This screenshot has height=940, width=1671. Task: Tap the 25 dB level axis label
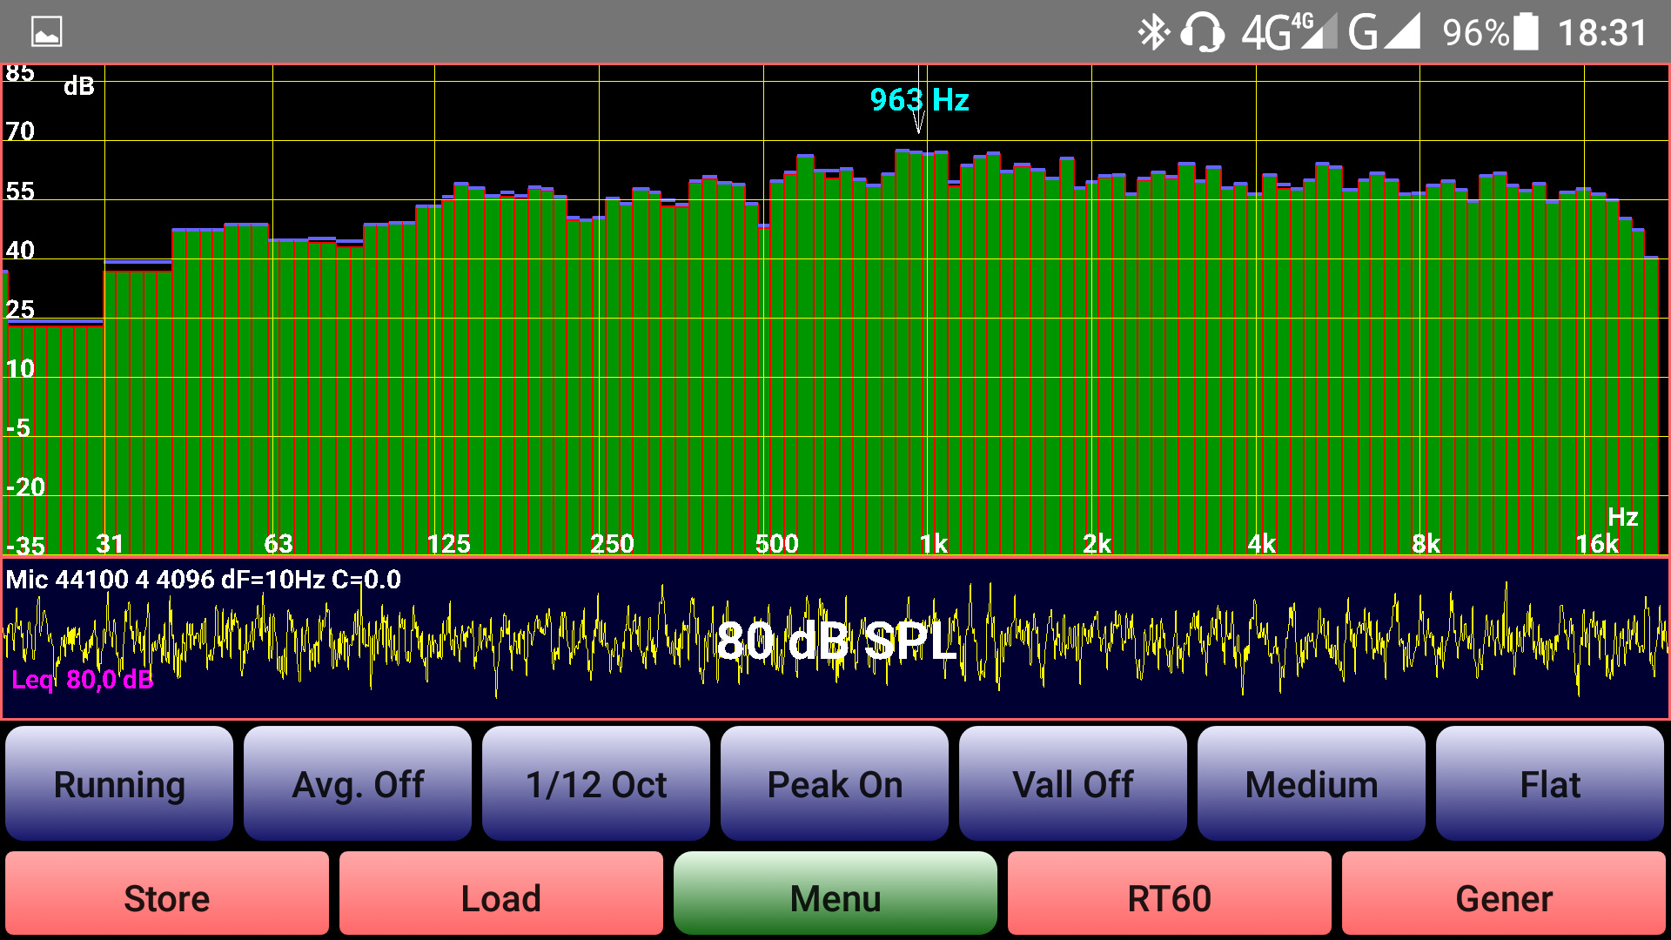click(x=20, y=309)
